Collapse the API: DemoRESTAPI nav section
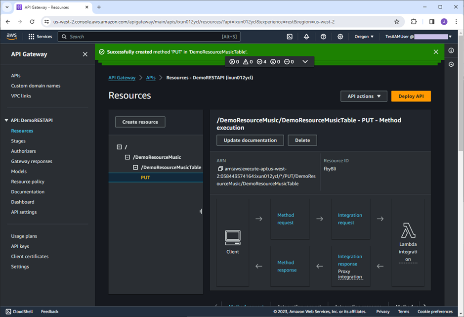The height and width of the screenshot is (317, 464). click(6, 120)
